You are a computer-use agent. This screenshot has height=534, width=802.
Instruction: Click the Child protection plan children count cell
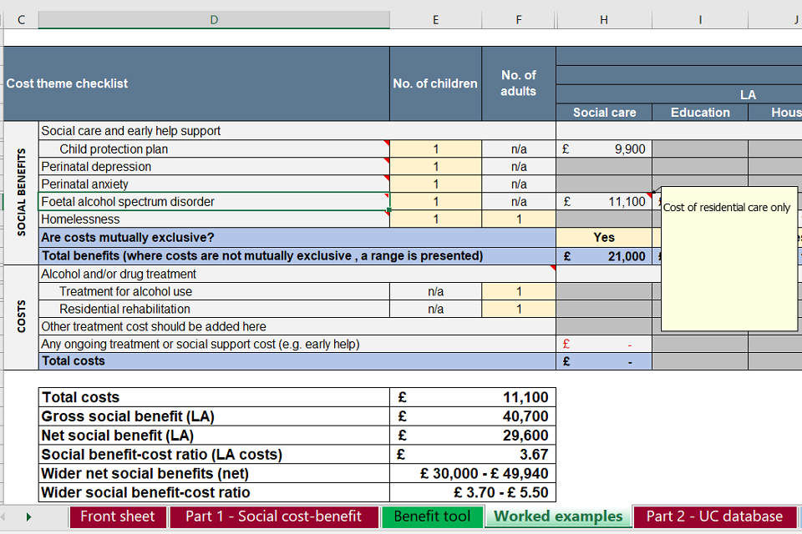pyautogui.click(x=435, y=149)
